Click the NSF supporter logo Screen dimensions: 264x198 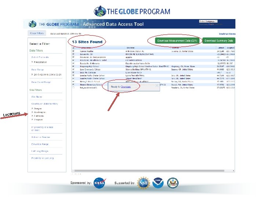click(144, 183)
